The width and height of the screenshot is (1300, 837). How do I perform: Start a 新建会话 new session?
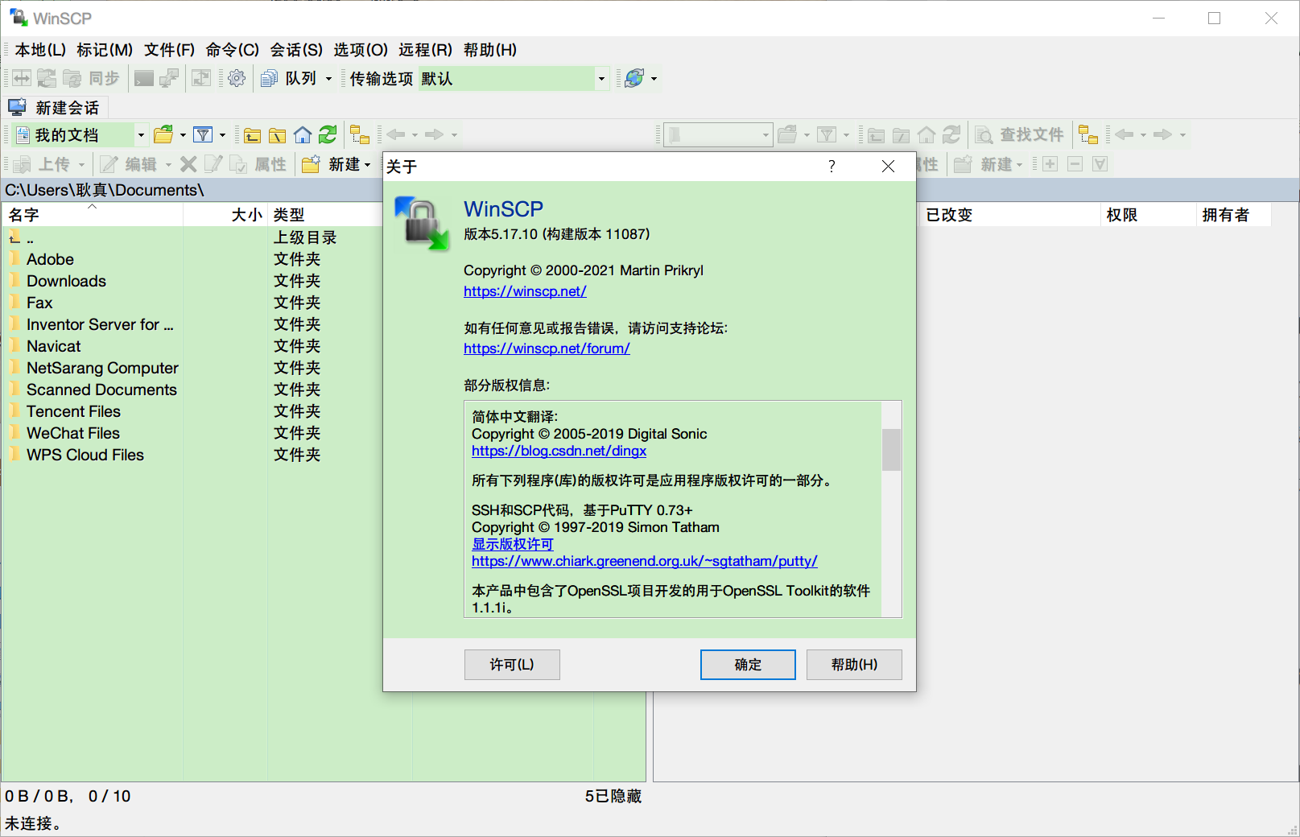point(55,107)
